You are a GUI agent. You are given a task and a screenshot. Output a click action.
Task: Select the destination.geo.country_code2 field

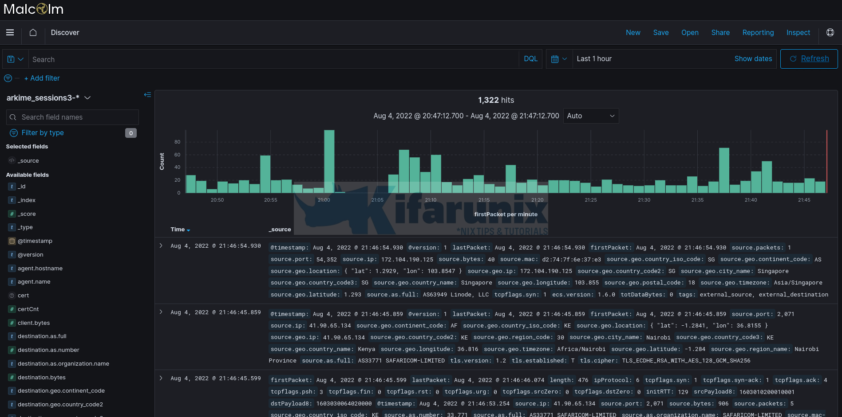60,405
